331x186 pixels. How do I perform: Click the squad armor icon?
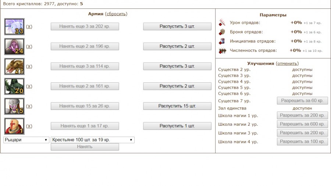coord(222,32)
